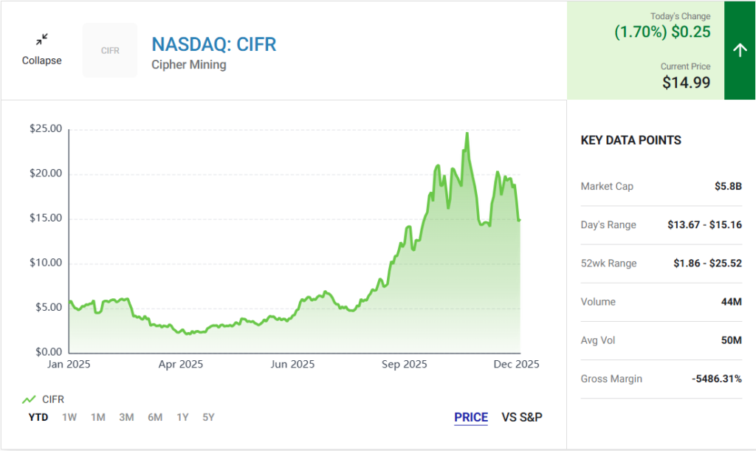Open the NASDAQ: CIFR ticker link
The width and height of the screenshot is (756, 451).
[x=213, y=44]
